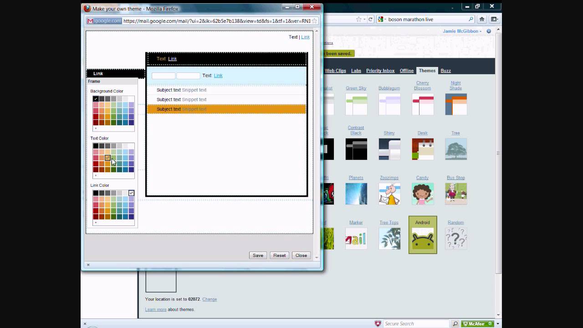Choose the Tree Tops theme thumbnail
Viewport: 583px width, 328px height.
click(389, 238)
